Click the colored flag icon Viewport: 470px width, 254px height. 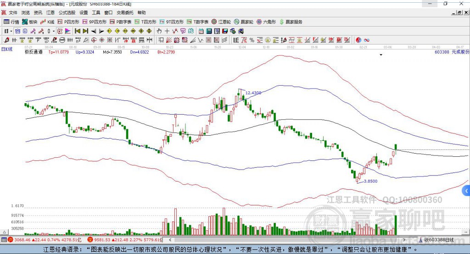tap(68, 31)
